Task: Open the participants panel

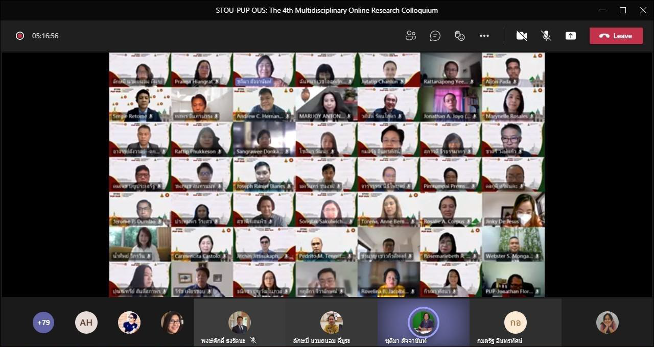Action: coord(411,36)
